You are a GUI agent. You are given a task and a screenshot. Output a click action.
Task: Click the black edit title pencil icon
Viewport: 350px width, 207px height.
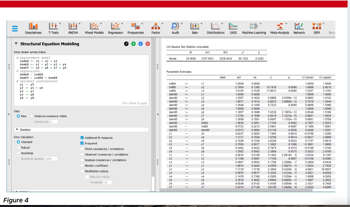(126, 44)
